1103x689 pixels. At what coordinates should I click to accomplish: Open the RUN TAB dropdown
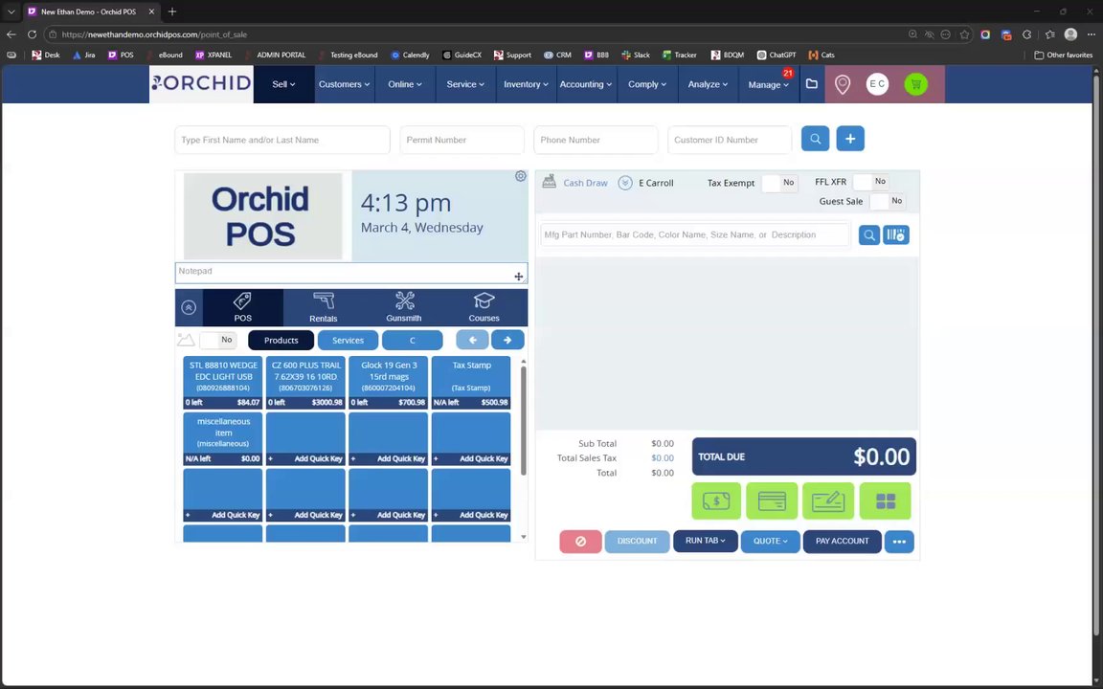pos(706,541)
